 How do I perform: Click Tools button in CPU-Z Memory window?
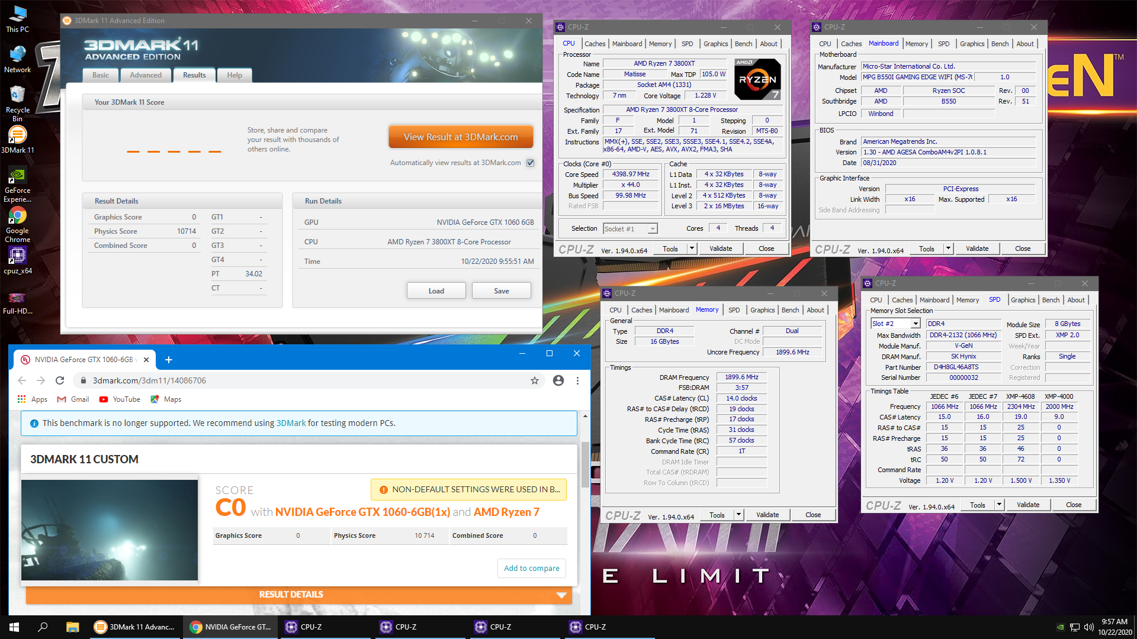(717, 515)
